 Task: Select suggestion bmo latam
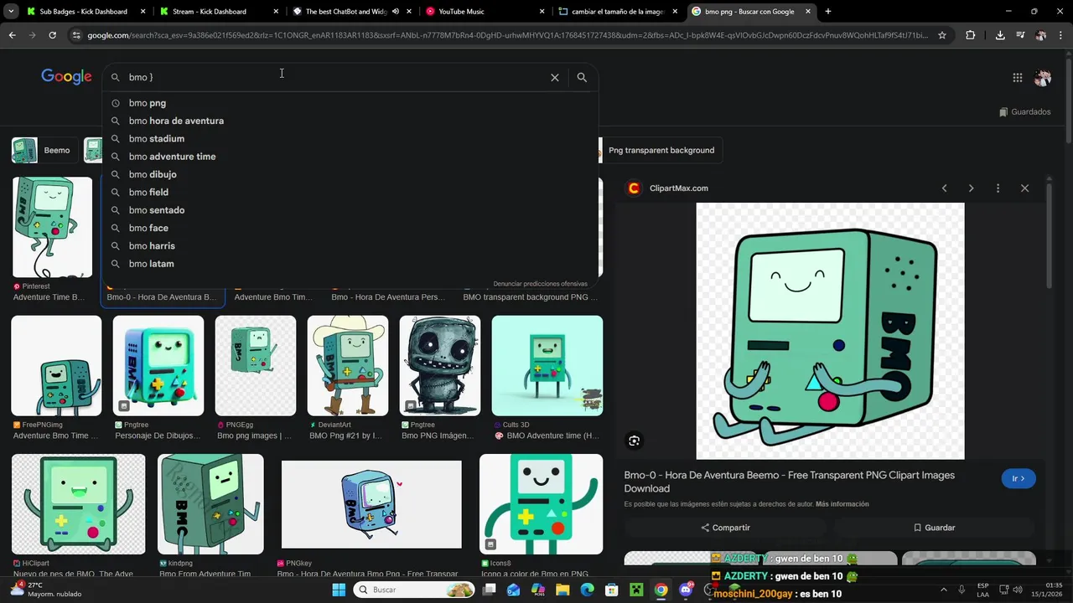(x=350, y=264)
